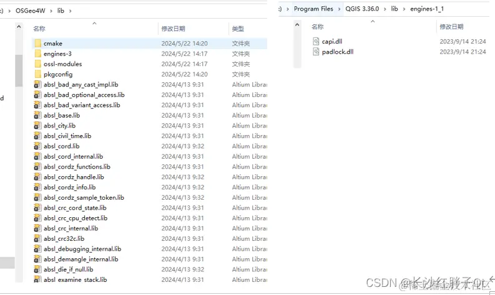Image resolution: width=495 pixels, height=295 pixels.
Task: Click the absl_city.lib file icon
Action: point(37,126)
